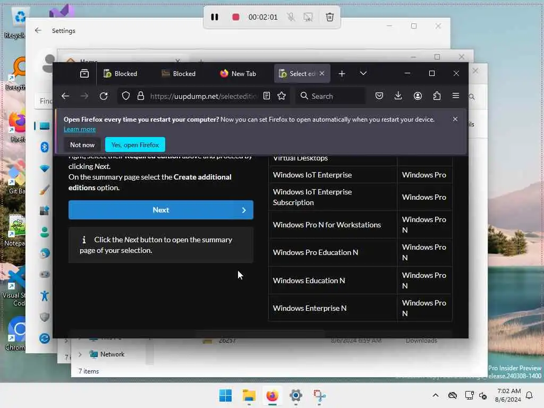Open Firefox extensions icon
Image resolution: width=544 pixels, height=408 pixels.
tap(437, 96)
